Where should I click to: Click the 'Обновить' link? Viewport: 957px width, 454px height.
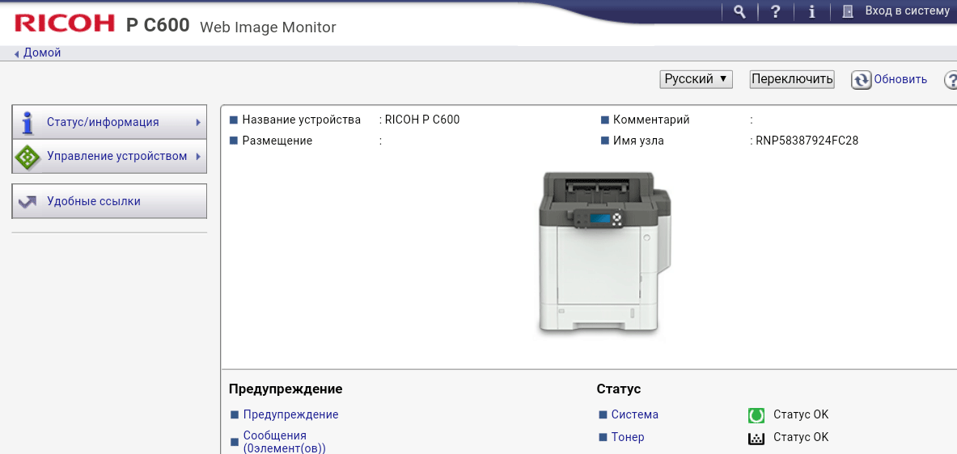click(900, 79)
